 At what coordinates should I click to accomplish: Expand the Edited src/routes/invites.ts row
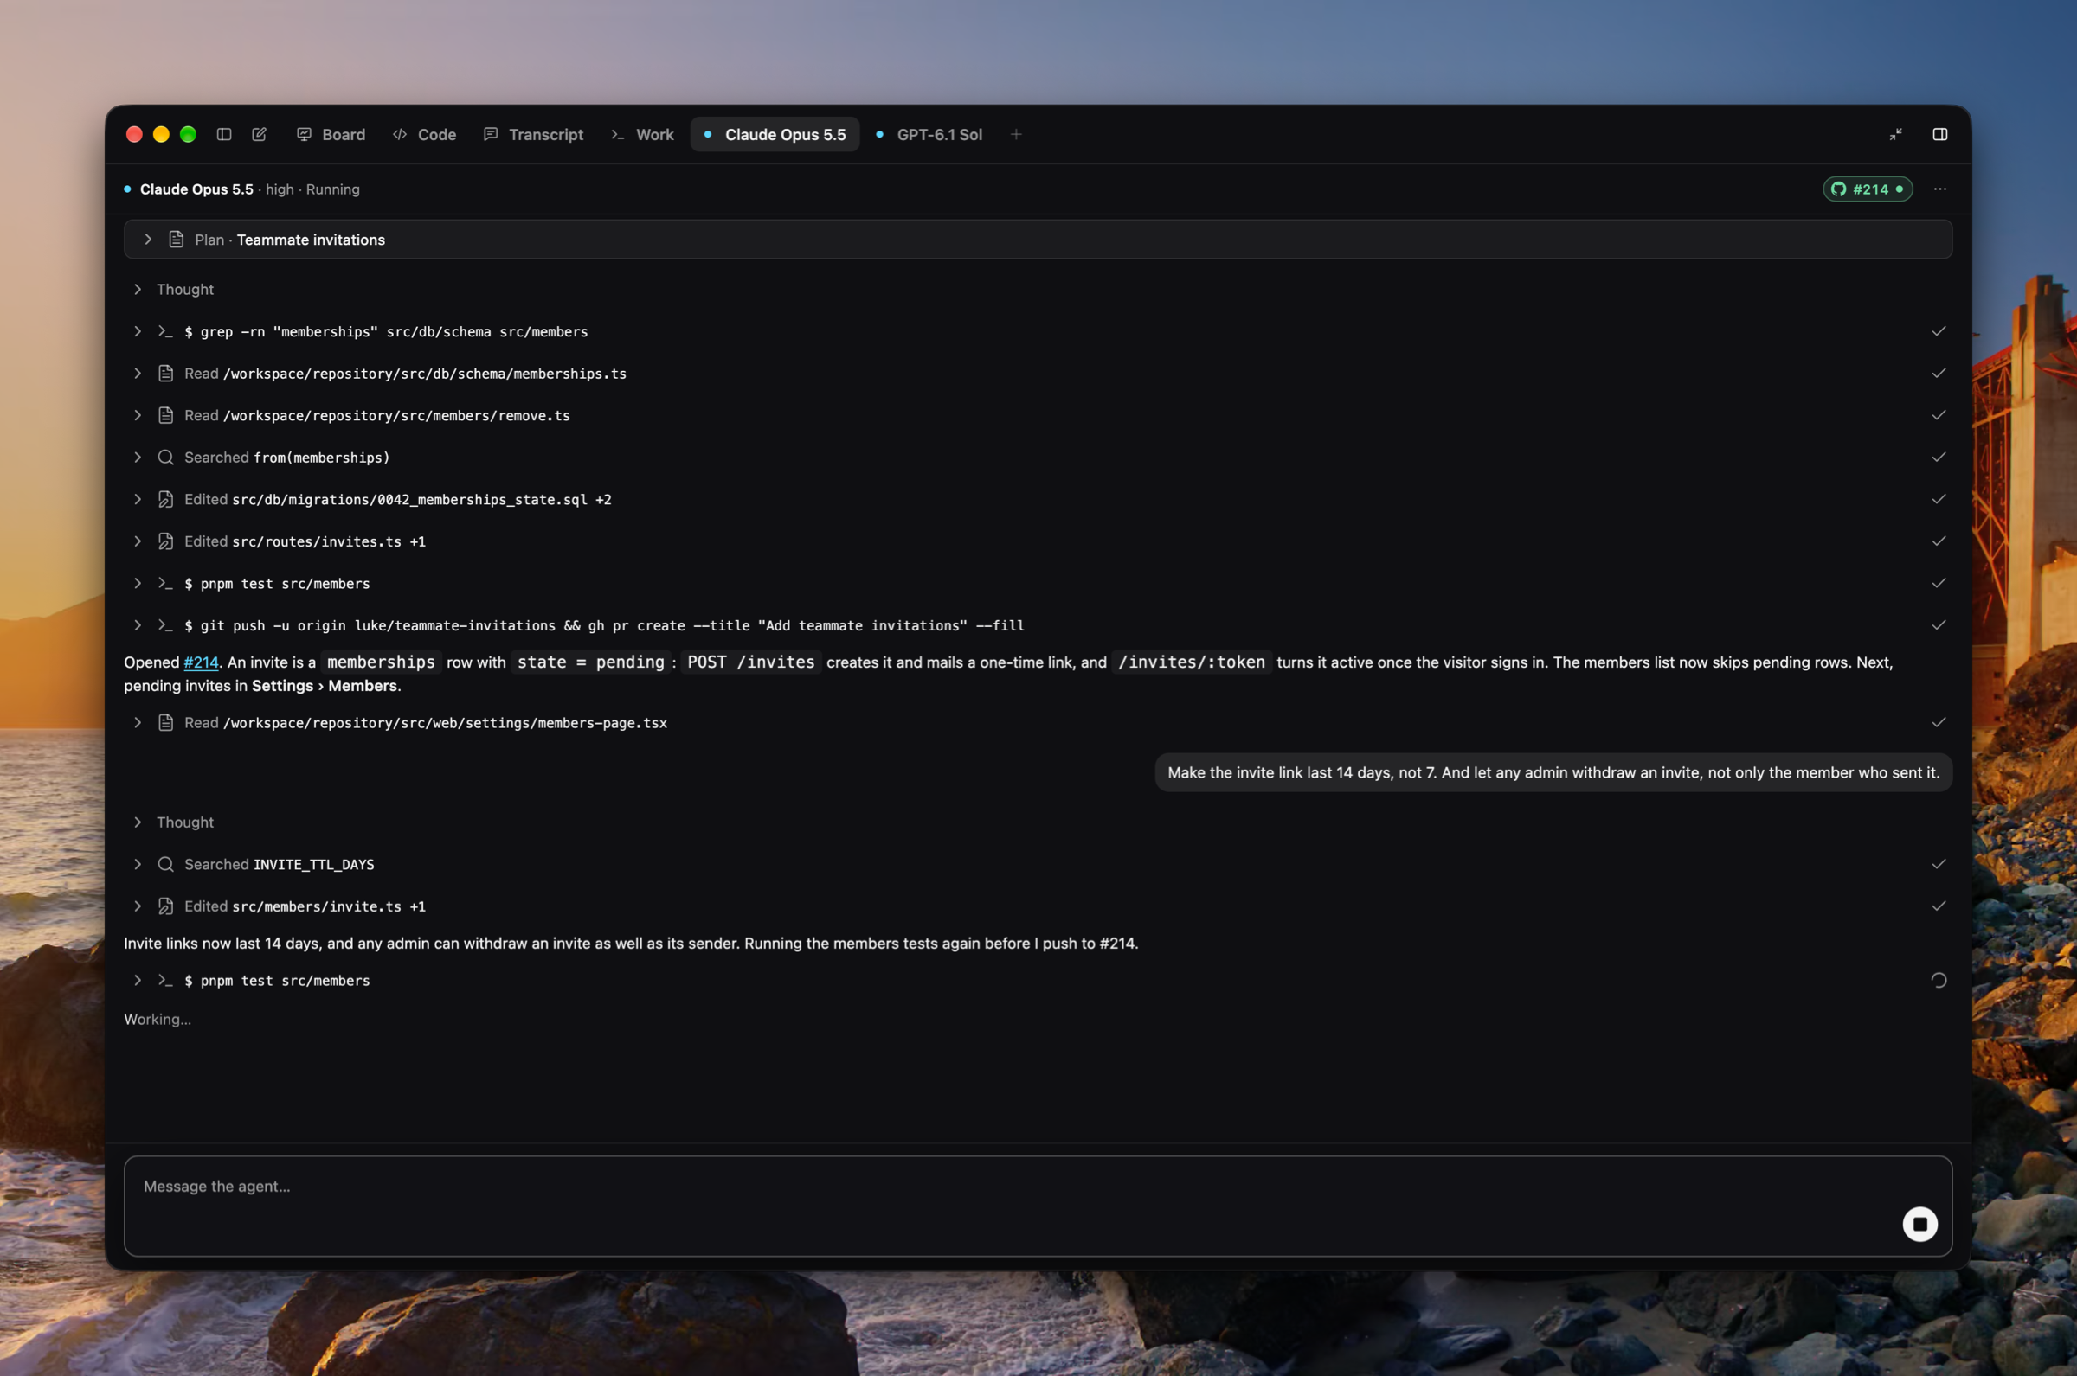(138, 541)
